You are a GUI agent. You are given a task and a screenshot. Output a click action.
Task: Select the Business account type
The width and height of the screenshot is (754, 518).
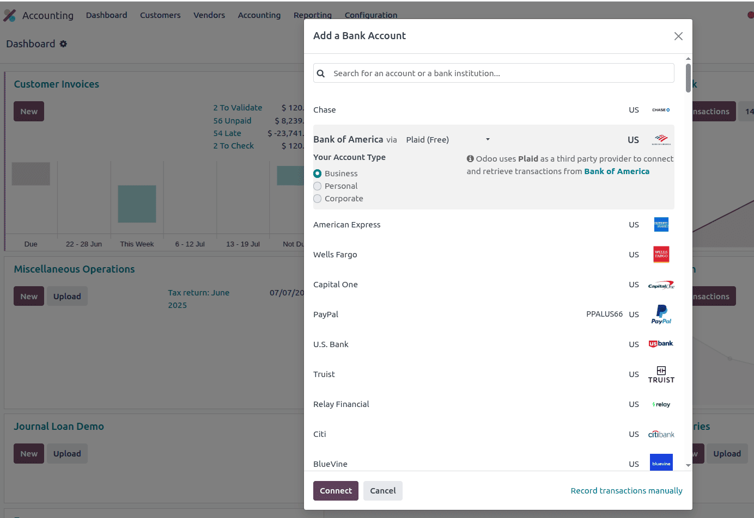click(x=318, y=174)
